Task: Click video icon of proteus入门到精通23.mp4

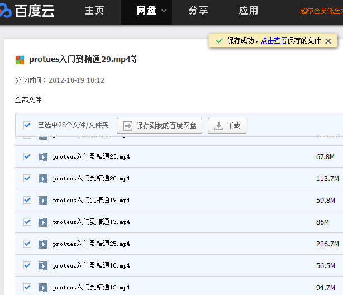Action: tap(43, 157)
